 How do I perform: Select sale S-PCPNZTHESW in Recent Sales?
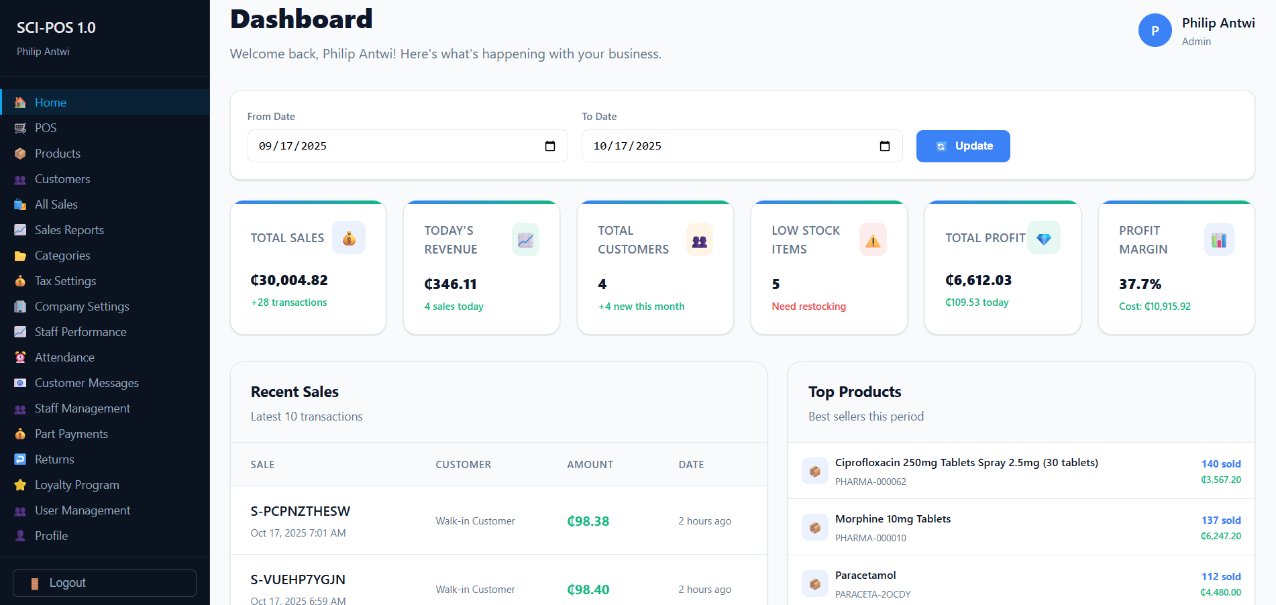point(300,512)
